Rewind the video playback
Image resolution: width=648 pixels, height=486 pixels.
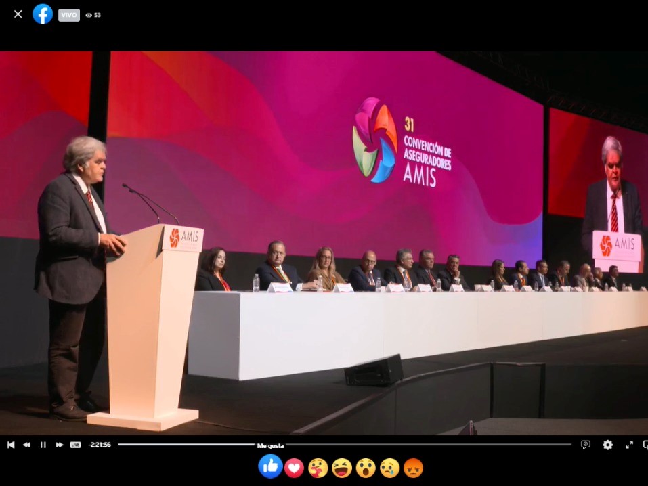26,445
